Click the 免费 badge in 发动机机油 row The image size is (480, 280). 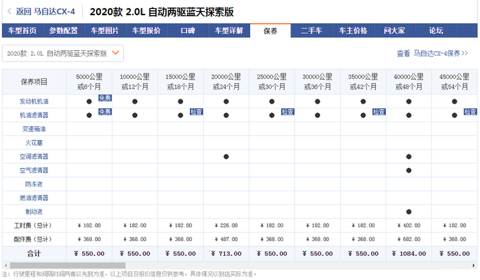pos(105,99)
